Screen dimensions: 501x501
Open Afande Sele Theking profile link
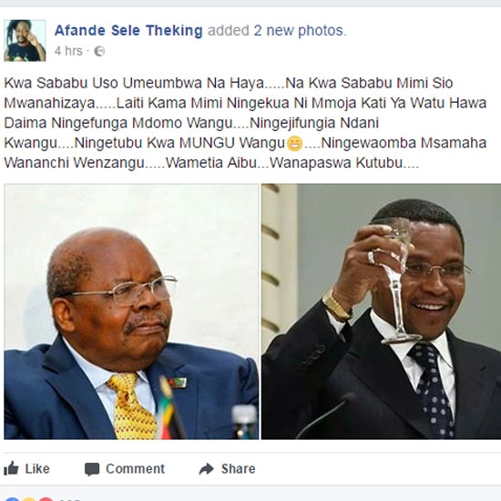pyautogui.click(x=128, y=31)
